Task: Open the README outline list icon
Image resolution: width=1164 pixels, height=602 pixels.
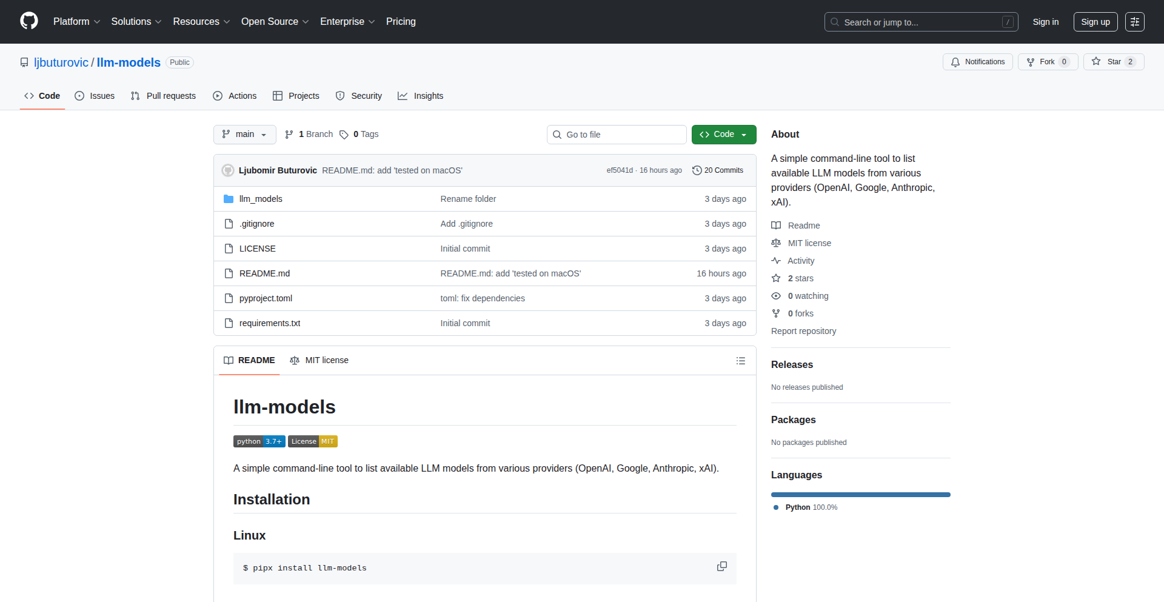Action: (740, 361)
